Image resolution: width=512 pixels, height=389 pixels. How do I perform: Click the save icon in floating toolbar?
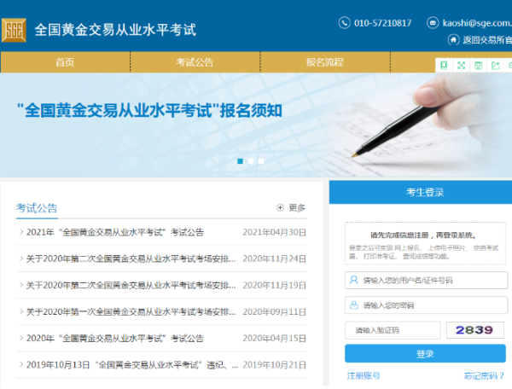[479, 65]
